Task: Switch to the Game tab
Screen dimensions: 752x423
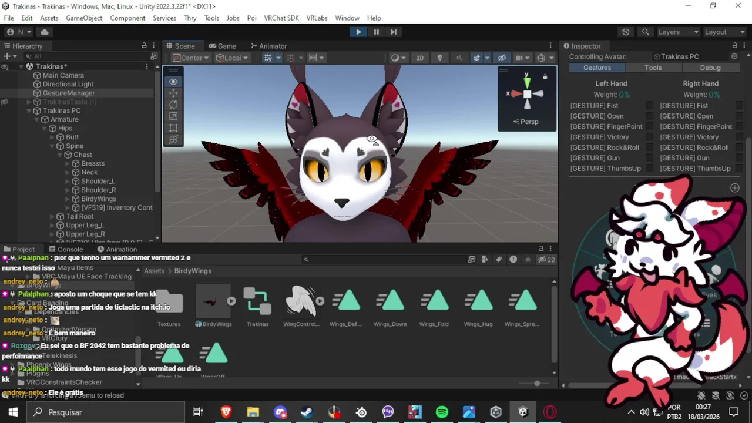Action: click(221, 46)
